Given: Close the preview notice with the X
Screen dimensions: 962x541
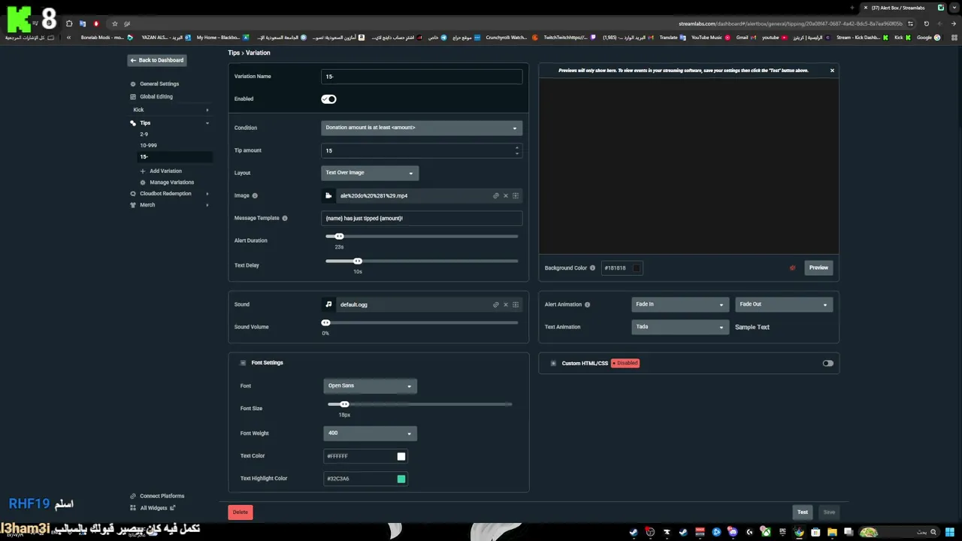Looking at the screenshot, I should click(x=832, y=71).
